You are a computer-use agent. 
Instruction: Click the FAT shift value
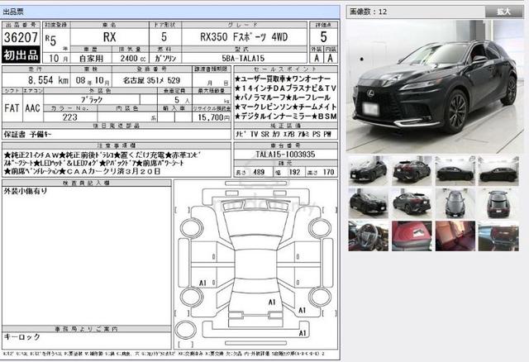coord(12,108)
